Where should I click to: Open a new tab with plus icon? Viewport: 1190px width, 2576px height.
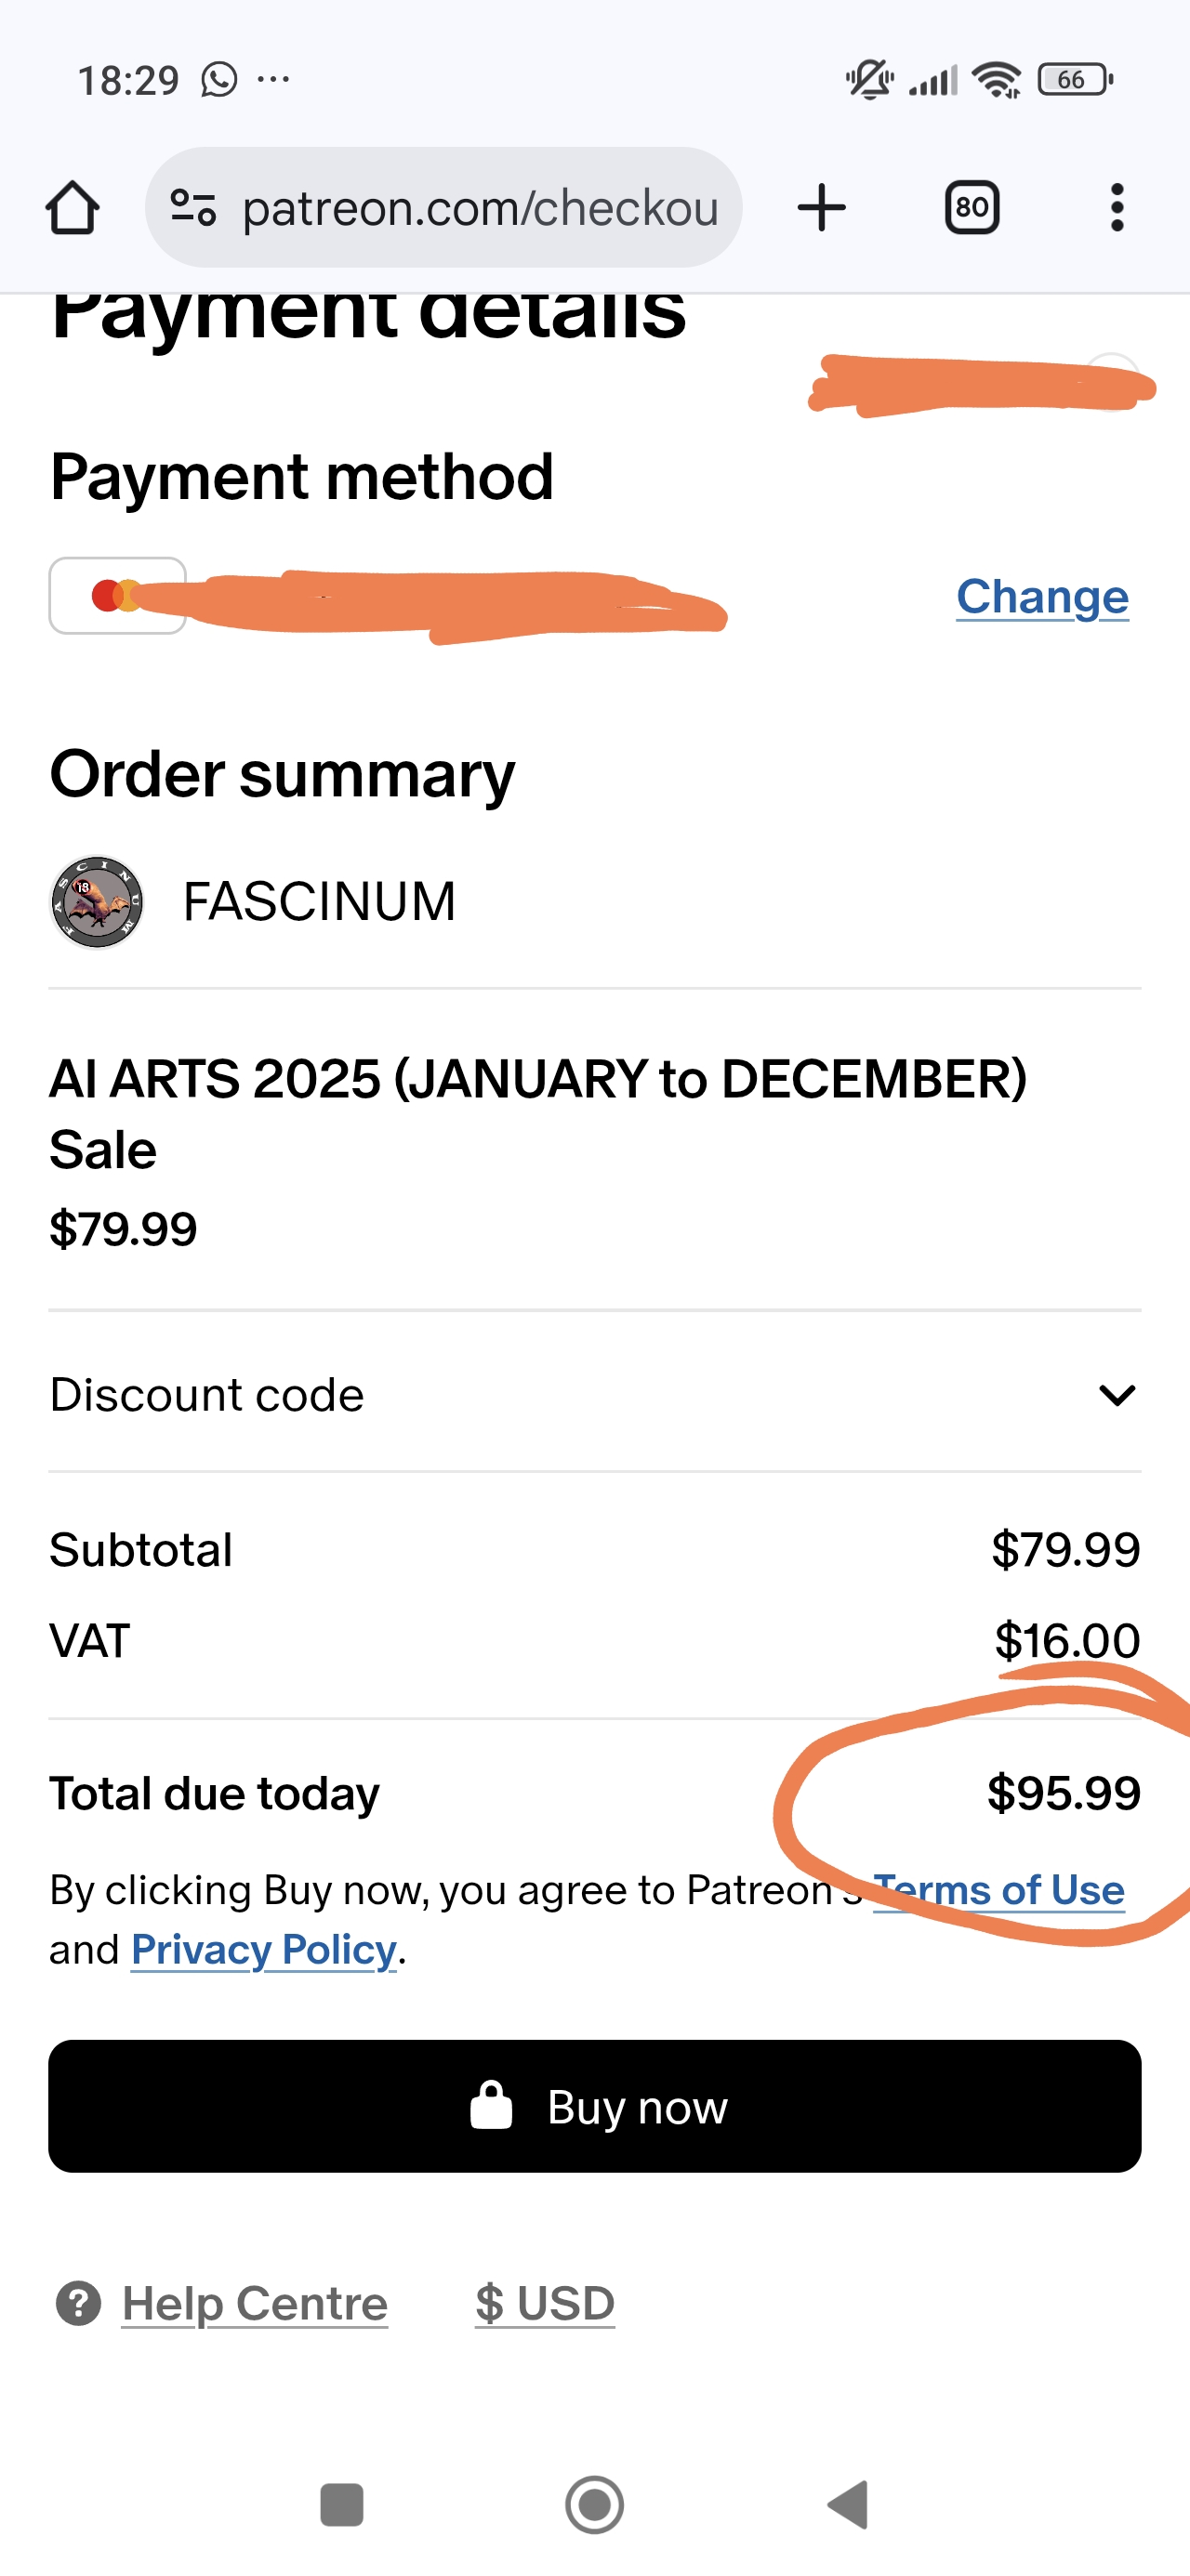tap(822, 208)
